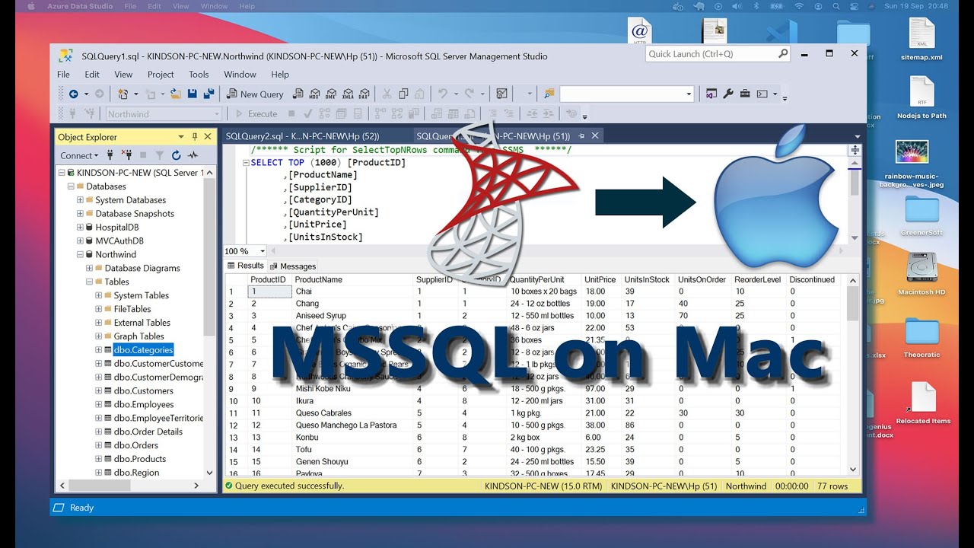Open the Find combo box dropdown
The height and width of the screenshot is (548, 974).
(x=689, y=94)
